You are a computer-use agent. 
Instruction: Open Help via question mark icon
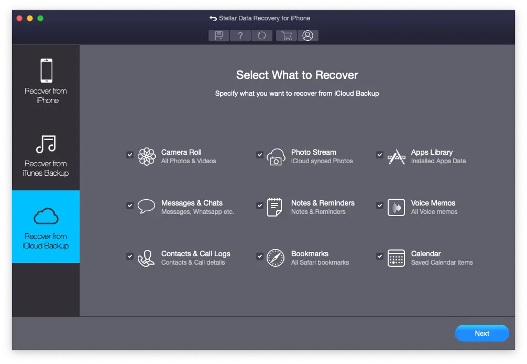click(240, 36)
